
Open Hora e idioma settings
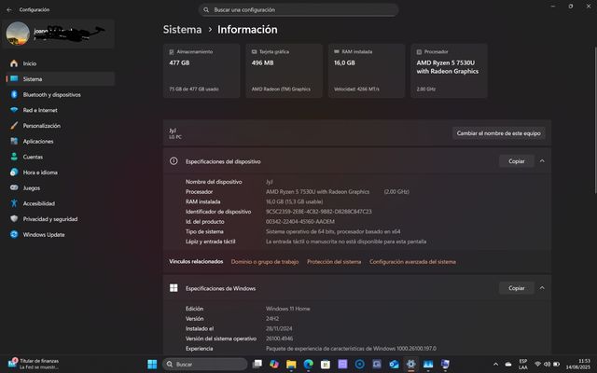tap(40, 173)
